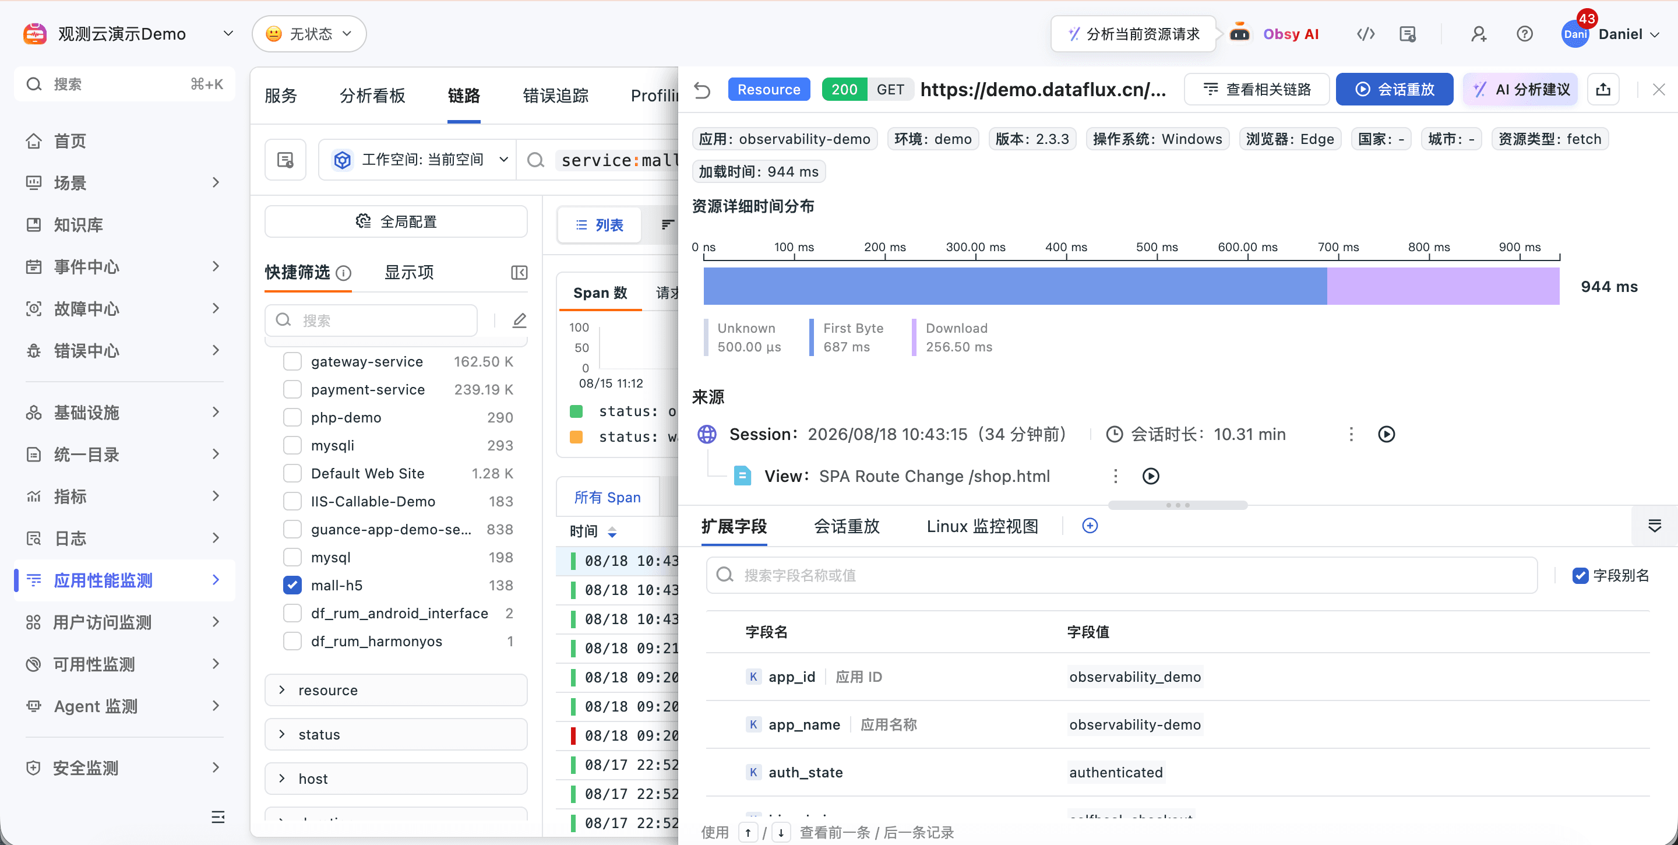This screenshot has height=845, width=1678.
Task: Expand the host filter group
Action: point(396,779)
